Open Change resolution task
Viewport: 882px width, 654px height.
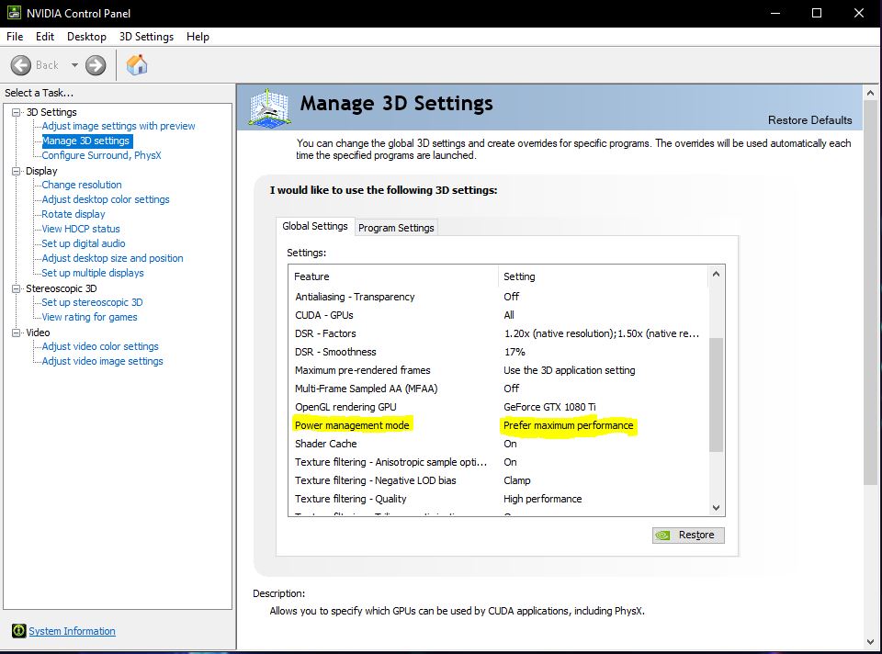[82, 185]
